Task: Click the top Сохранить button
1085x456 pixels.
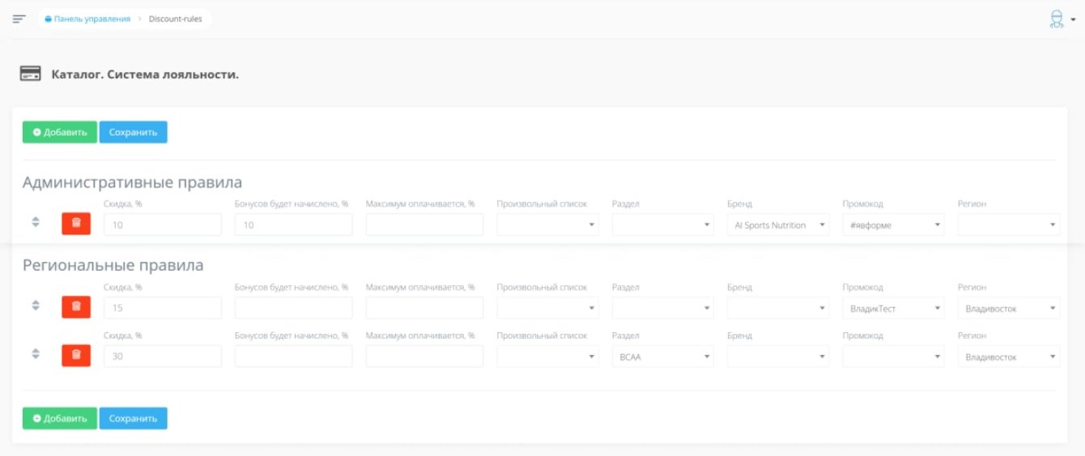Action: point(133,132)
